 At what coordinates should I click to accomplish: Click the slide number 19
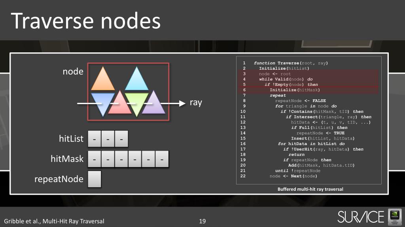coord(202,221)
